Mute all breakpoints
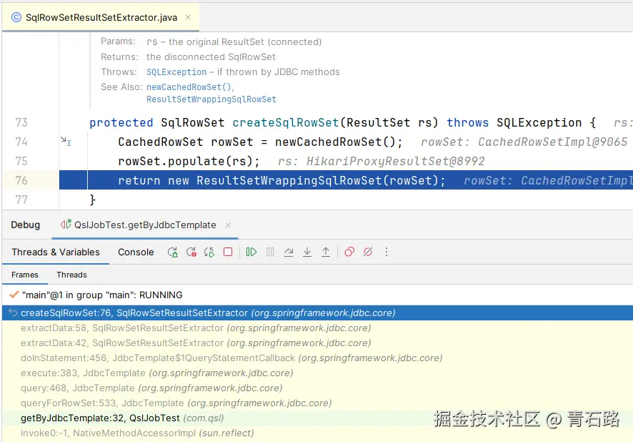Image resolution: width=633 pixels, height=442 pixels. [368, 252]
